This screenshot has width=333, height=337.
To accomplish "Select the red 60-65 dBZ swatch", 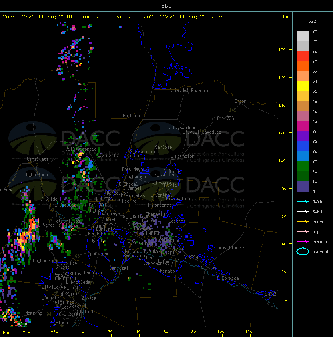I will [x=303, y=56].
